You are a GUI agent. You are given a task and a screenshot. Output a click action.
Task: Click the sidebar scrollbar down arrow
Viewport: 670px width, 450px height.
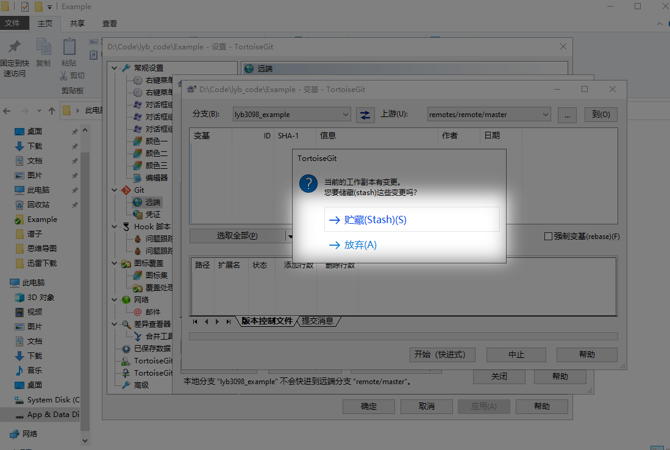coord(85,440)
